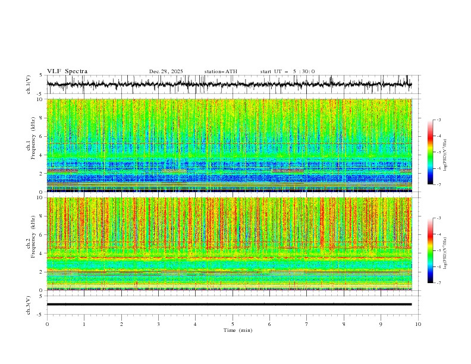Viewport: 471px width, 364px height.
Task: Click the time axis tick label "9"
Action: pos(381,324)
